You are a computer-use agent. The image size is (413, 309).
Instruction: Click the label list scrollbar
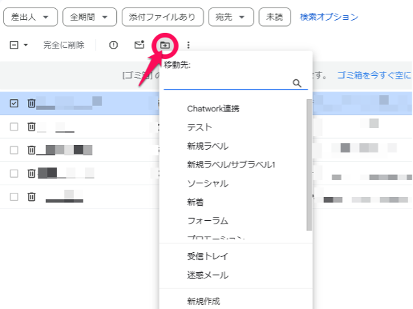309,165
